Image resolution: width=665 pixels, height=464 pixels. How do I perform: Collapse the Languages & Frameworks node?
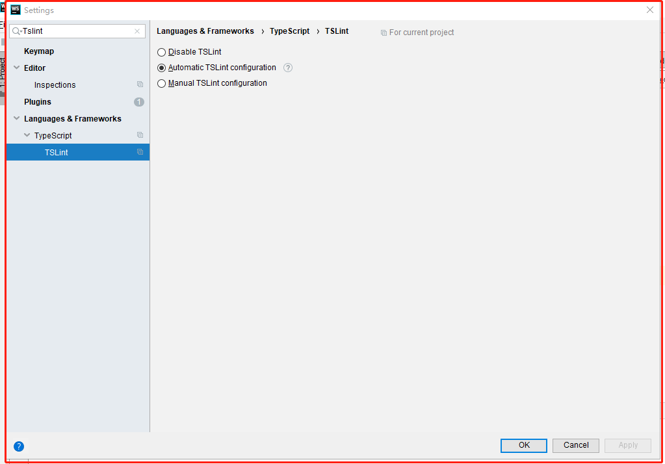point(16,118)
